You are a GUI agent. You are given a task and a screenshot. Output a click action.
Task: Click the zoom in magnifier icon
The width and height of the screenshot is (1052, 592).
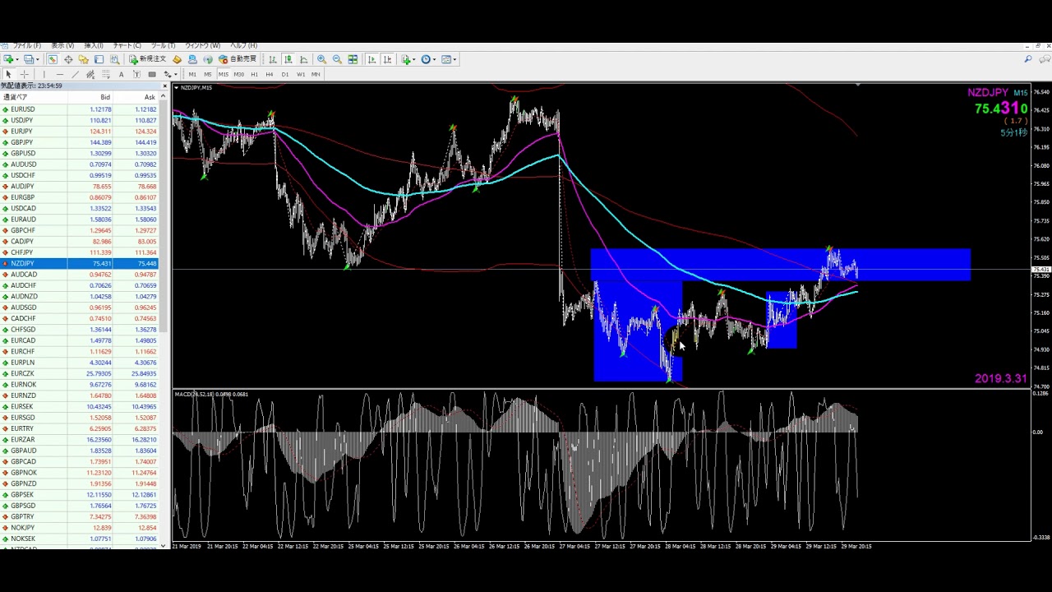point(321,59)
